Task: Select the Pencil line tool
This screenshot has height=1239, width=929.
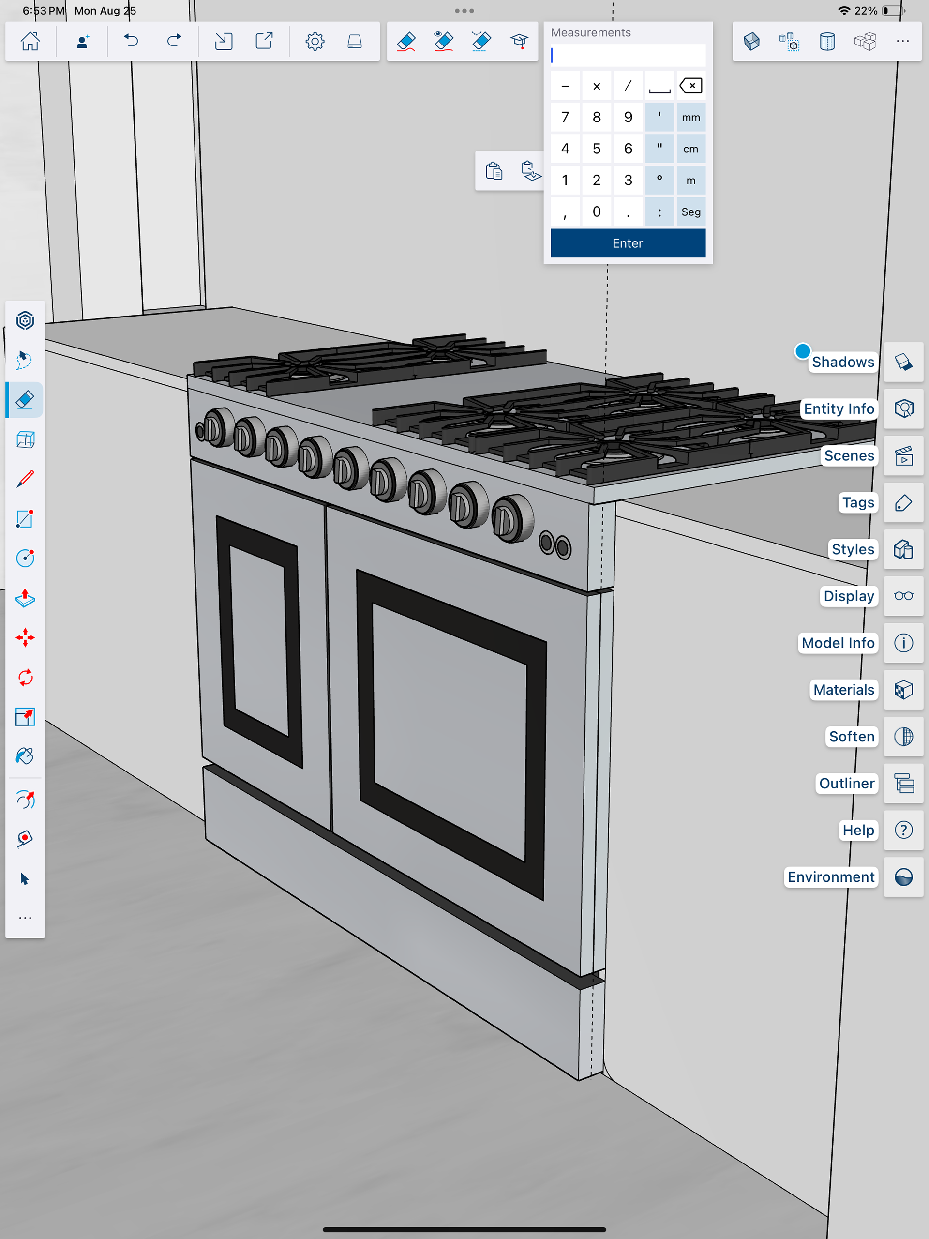Action: [x=25, y=479]
